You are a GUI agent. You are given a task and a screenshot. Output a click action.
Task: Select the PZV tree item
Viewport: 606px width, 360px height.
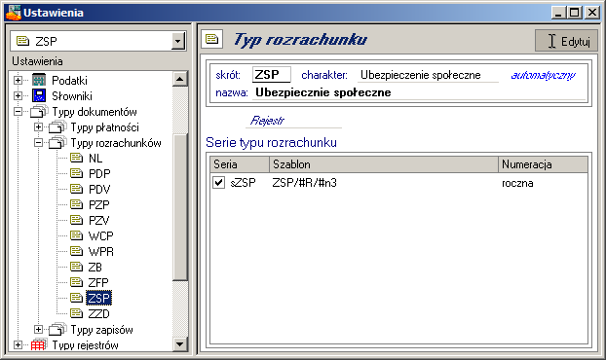click(99, 220)
